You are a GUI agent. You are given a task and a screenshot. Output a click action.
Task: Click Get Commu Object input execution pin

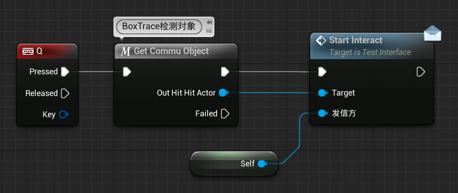tap(127, 72)
